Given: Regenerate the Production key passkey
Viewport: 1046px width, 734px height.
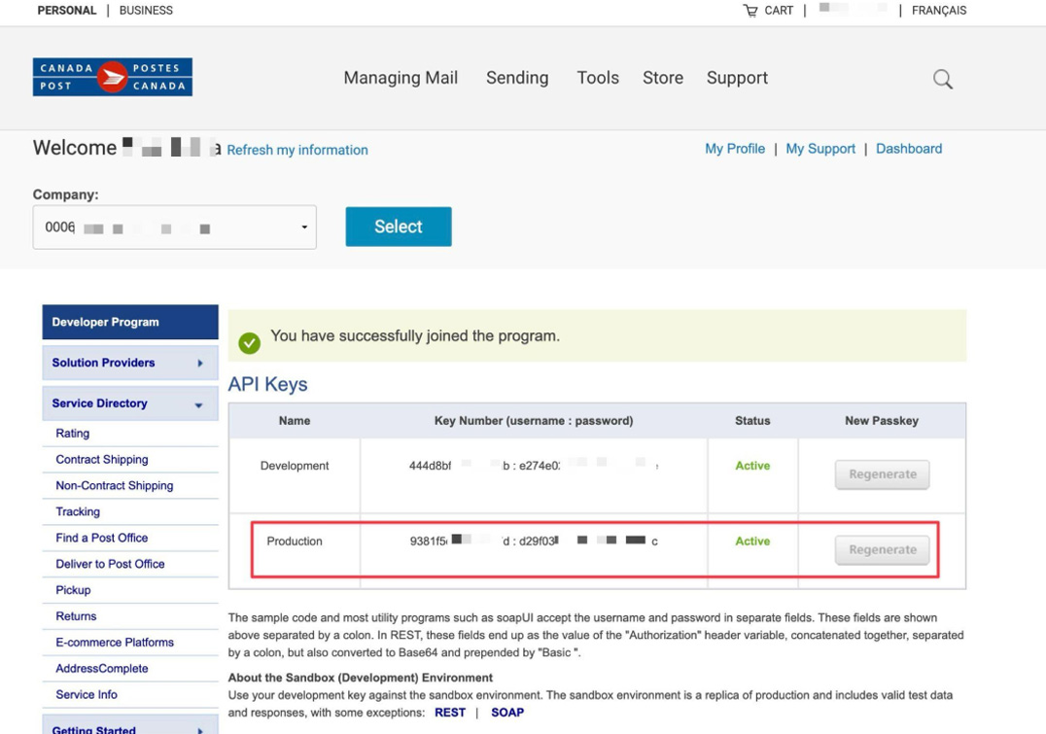Looking at the screenshot, I should click(x=882, y=550).
